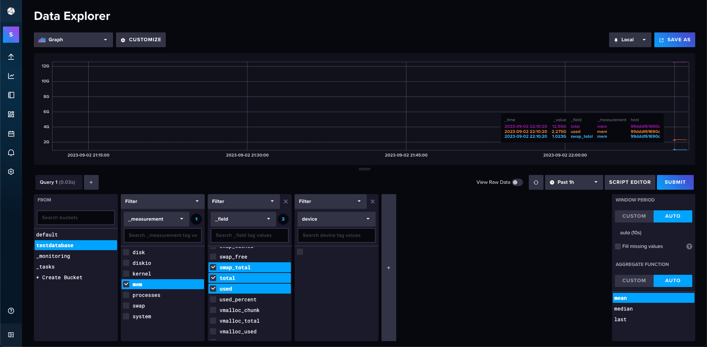This screenshot has width=707, height=347.
Task: Open Settings gear icon in sidebar
Action: tap(11, 172)
